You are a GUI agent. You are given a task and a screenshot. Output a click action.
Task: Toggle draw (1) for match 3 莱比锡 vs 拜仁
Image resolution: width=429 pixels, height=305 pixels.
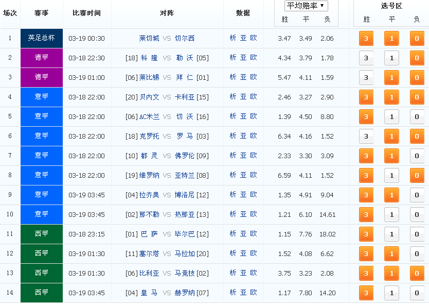[391, 78]
